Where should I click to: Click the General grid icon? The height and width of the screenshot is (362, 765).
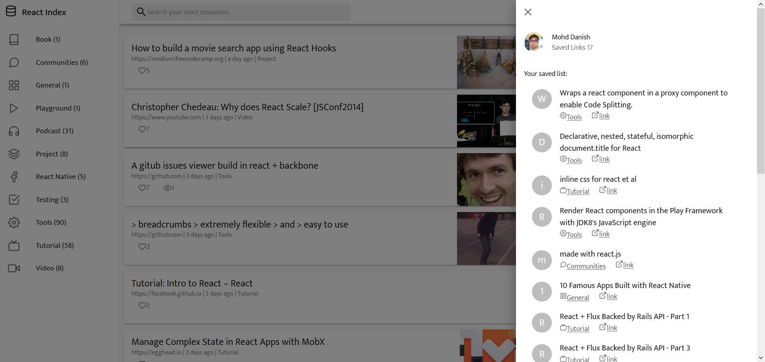coord(14,85)
